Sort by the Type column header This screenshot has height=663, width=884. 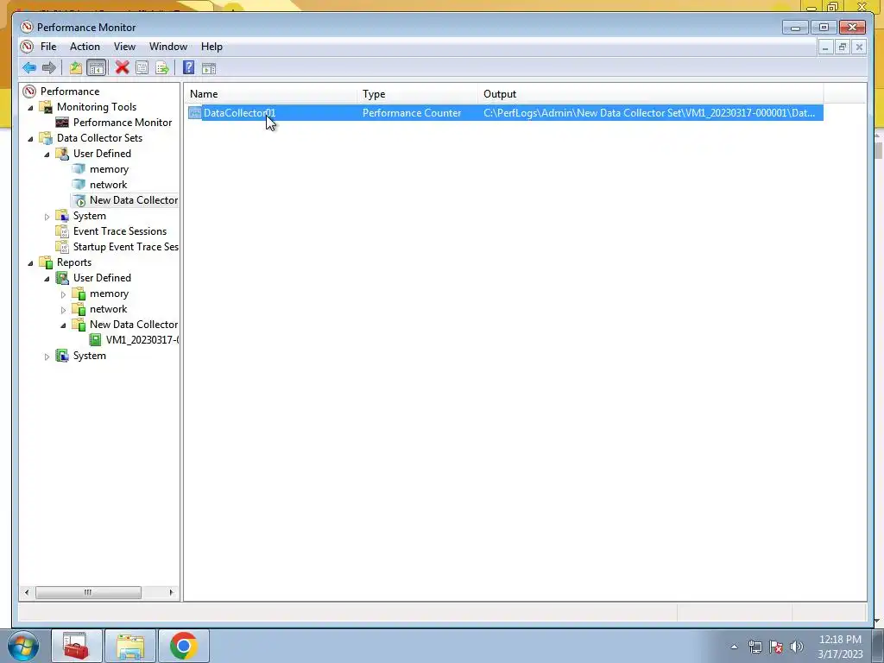pyautogui.click(x=418, y=94)
